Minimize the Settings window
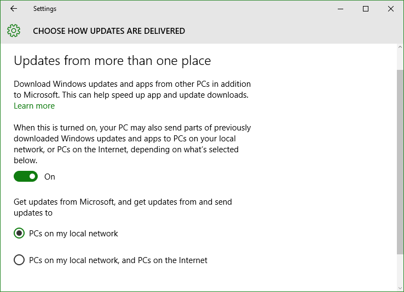404x292 pixels. [x=340, y=9]
